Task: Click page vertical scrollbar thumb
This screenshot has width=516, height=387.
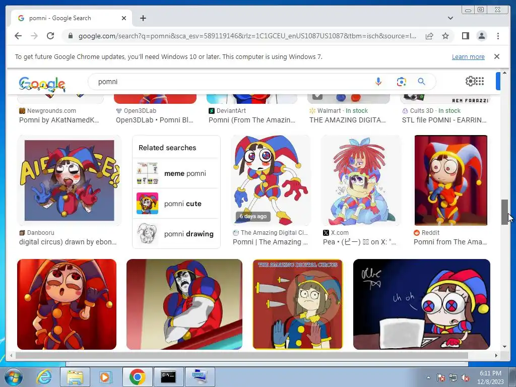Action: click(504, 212)
